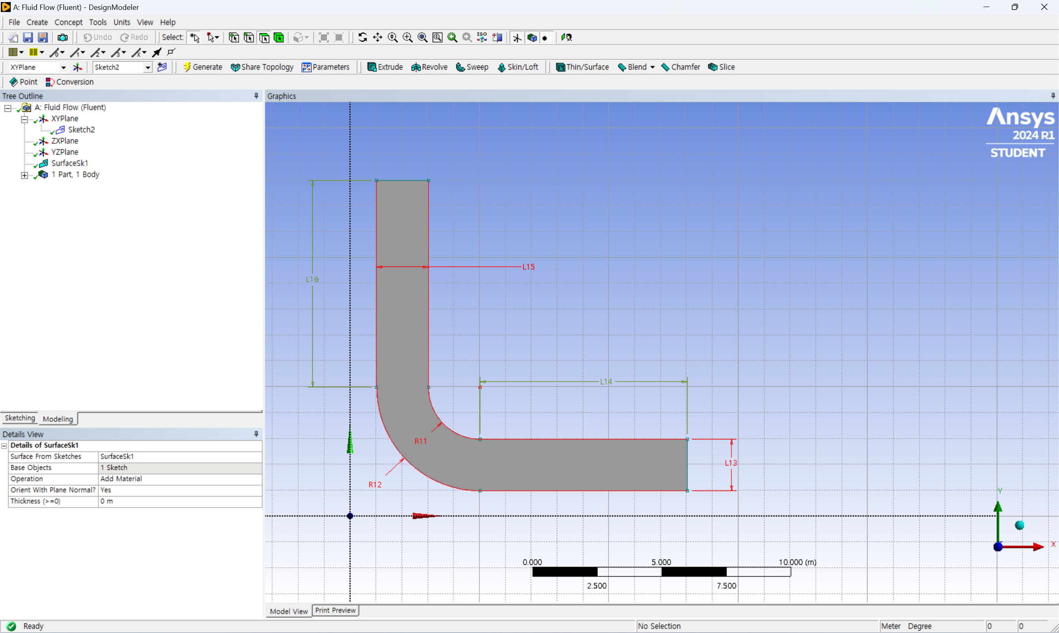
Task: Toggle the face selection filter
Action: click(x=264, y=38)
